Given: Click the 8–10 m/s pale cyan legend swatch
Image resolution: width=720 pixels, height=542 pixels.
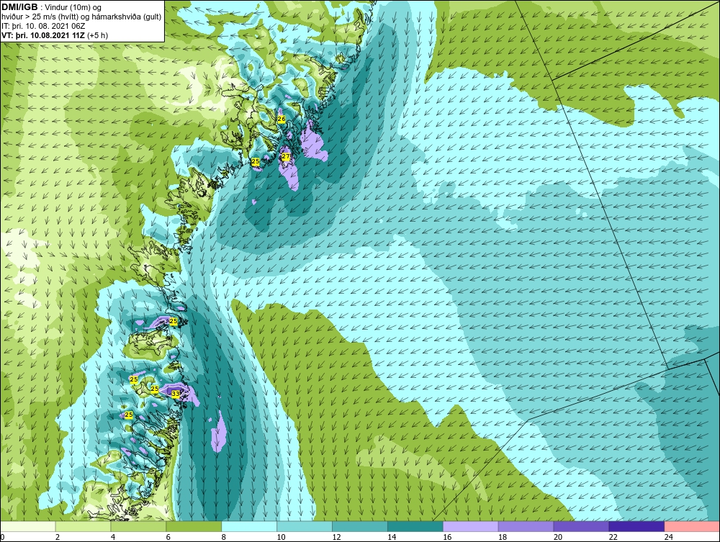Looking at the screenshot, I should pyautogui.click(x=249, y=526).
